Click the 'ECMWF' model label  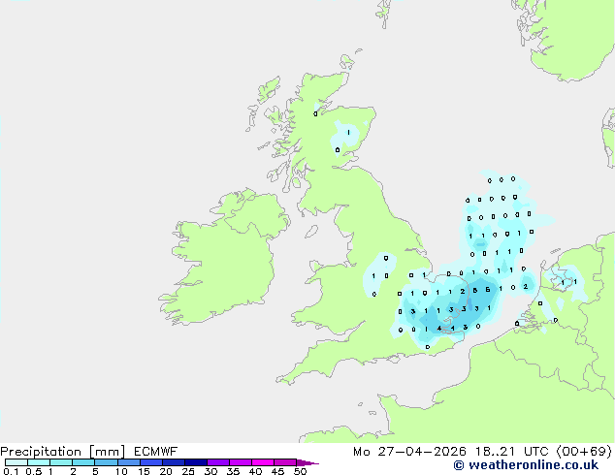tap(156, 452)
